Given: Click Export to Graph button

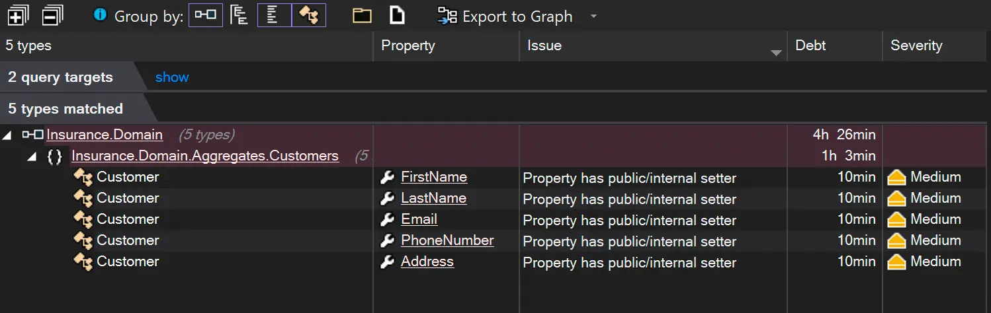Looking at the screenshot, I should pyautogui.click(x=505, y=16).
